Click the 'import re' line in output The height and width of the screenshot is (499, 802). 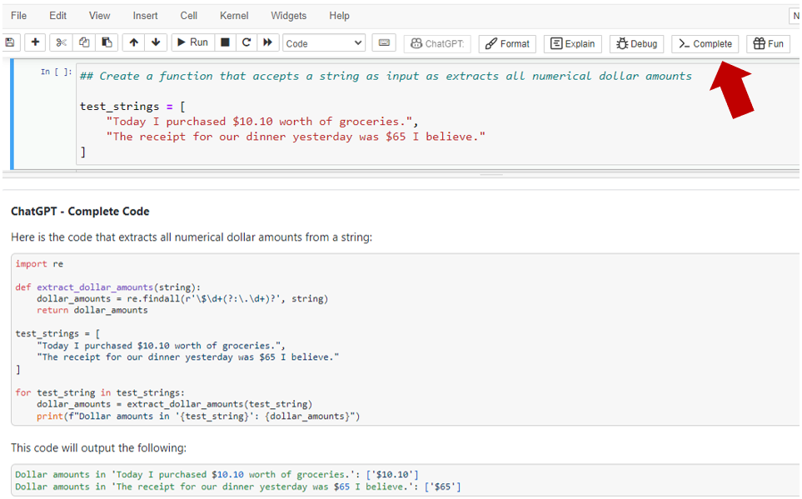39,264
